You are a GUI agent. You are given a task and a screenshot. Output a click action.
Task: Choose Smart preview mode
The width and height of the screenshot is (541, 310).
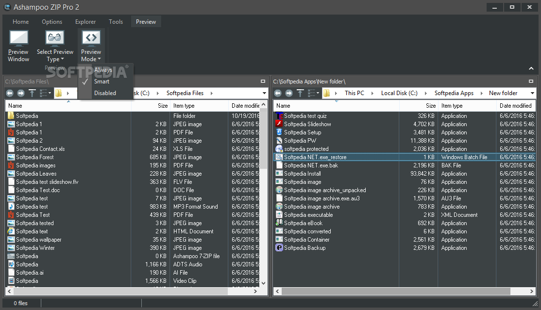click(x=101, y=82)
